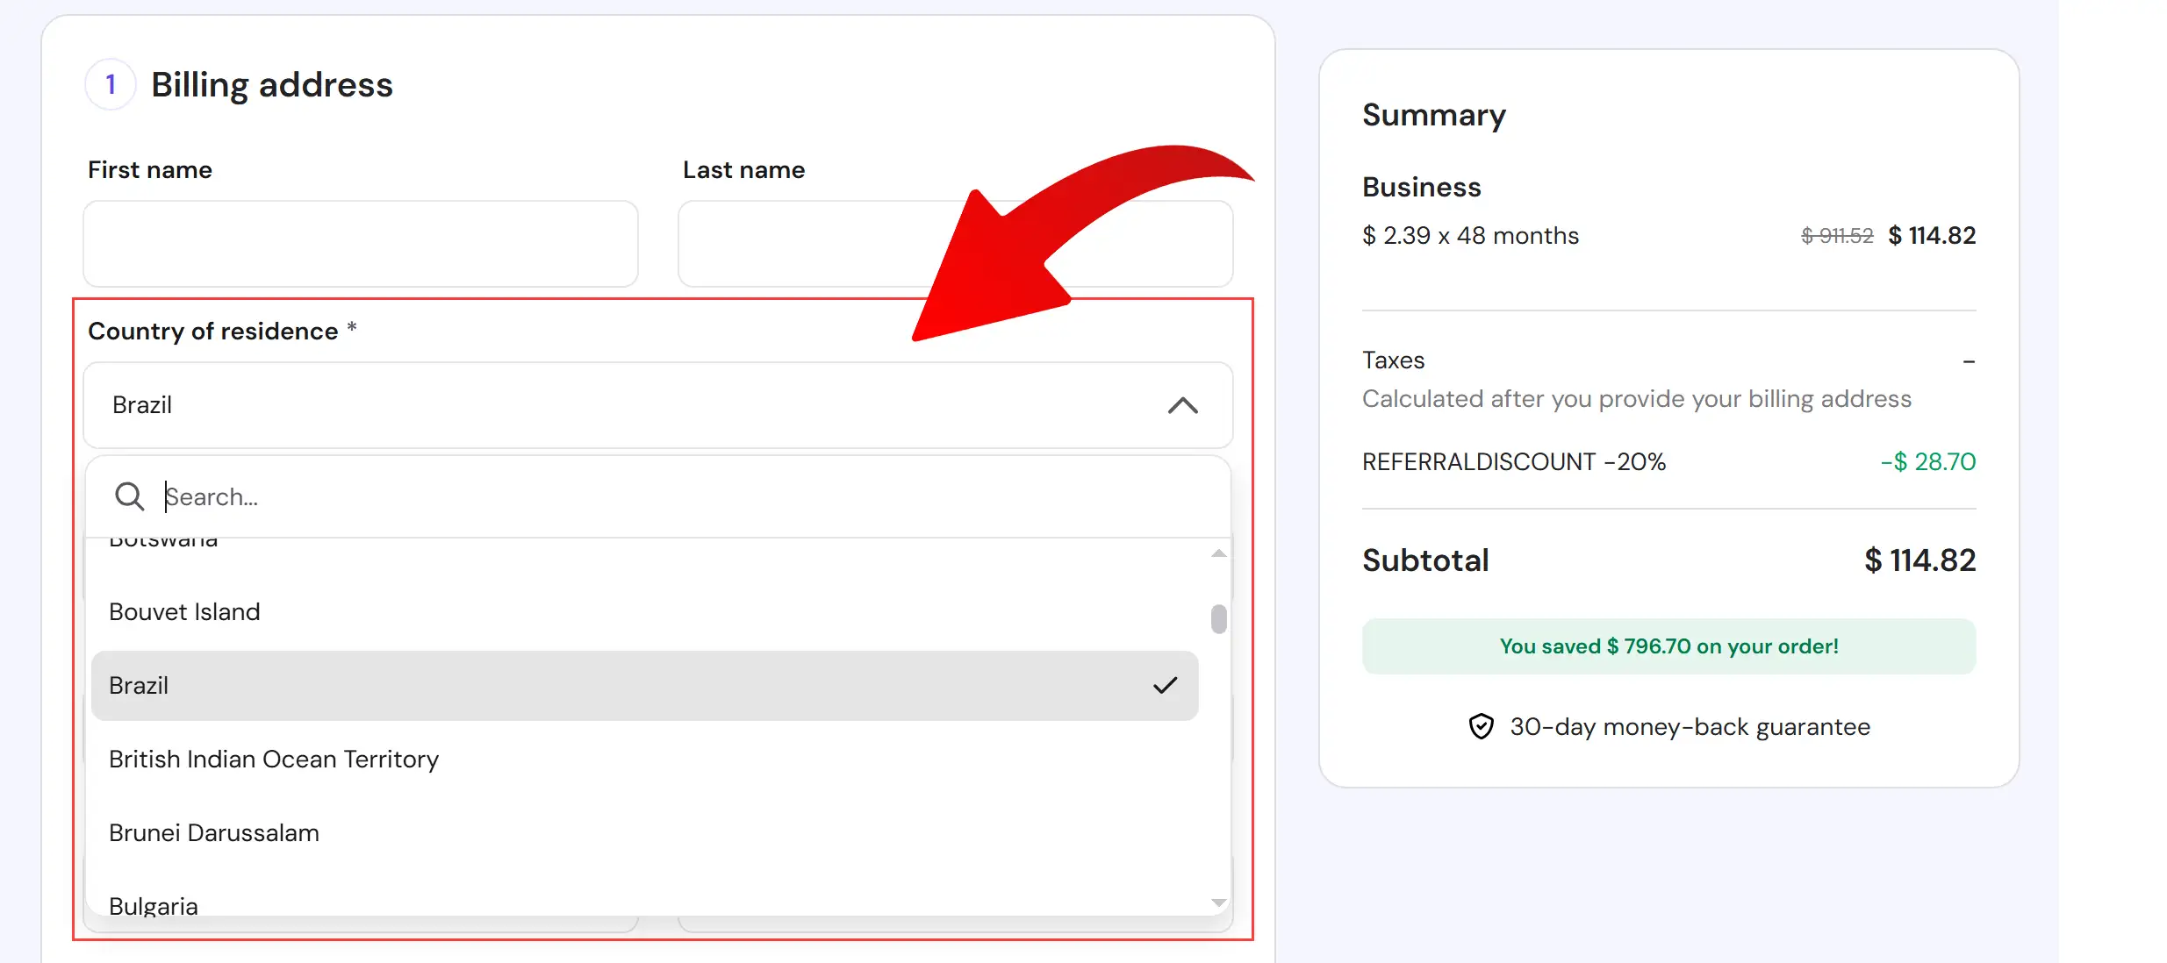
Task: Click the checkmark next to Brazil entry
Action: click(1165, 685)
